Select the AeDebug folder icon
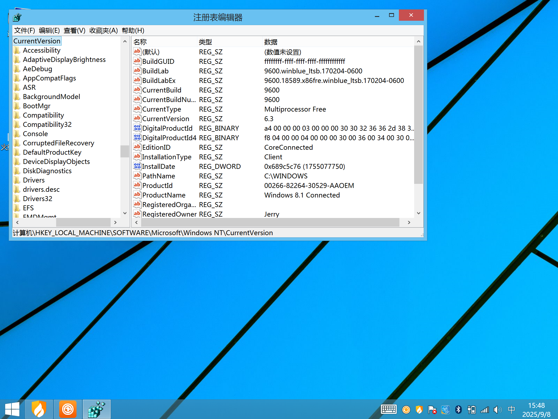The width and height of the screenshot is (558, 419). point(17,69)
